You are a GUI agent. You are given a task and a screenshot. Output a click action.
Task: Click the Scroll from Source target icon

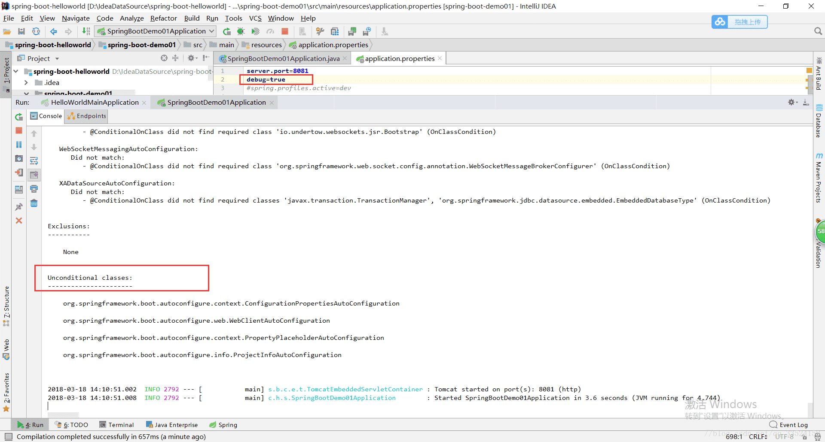click(164, 58)
